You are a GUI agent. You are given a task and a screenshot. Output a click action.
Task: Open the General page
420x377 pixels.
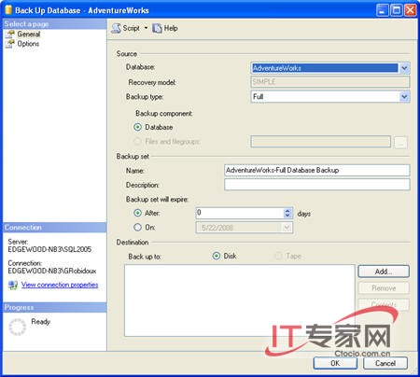coord(29,34)
